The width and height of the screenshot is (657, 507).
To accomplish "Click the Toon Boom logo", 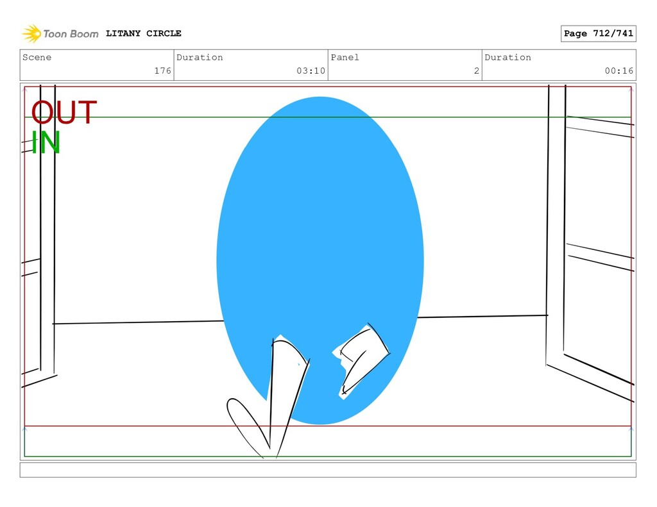I will tap(60, 33).
